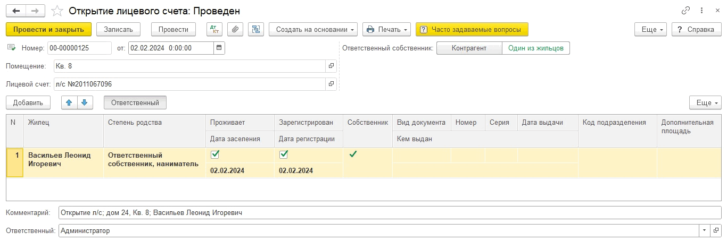Click row number 1 cell
The width and height of the screenshot is (727, 241).
15,162
